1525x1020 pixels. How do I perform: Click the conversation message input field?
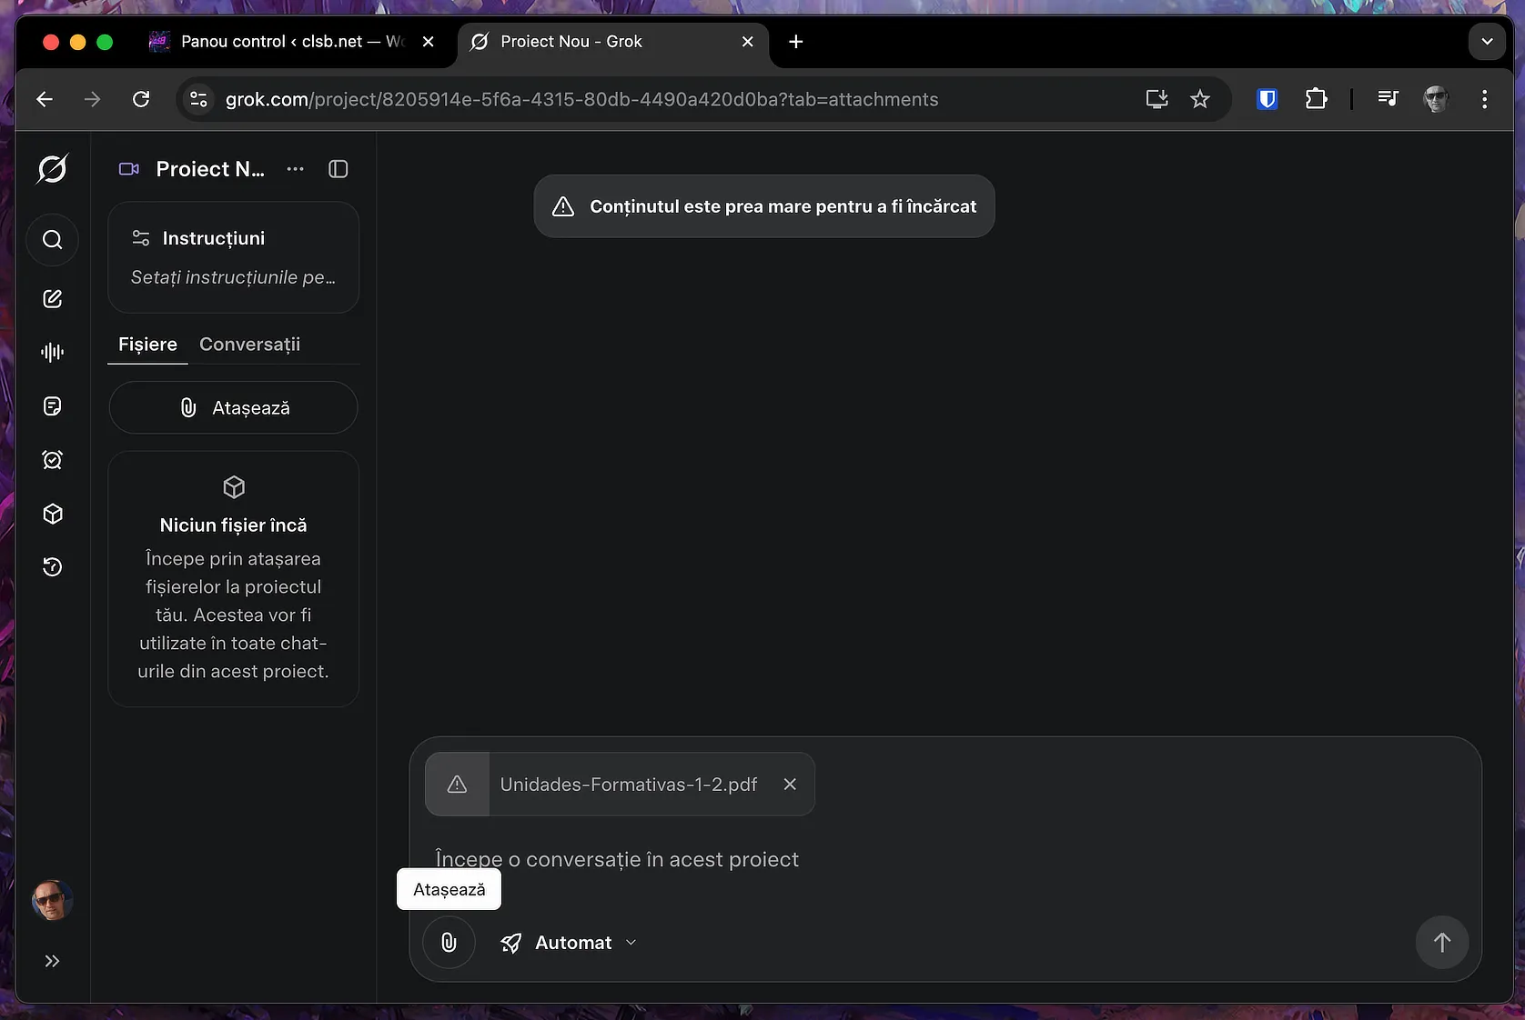click(x=944, y=859)
